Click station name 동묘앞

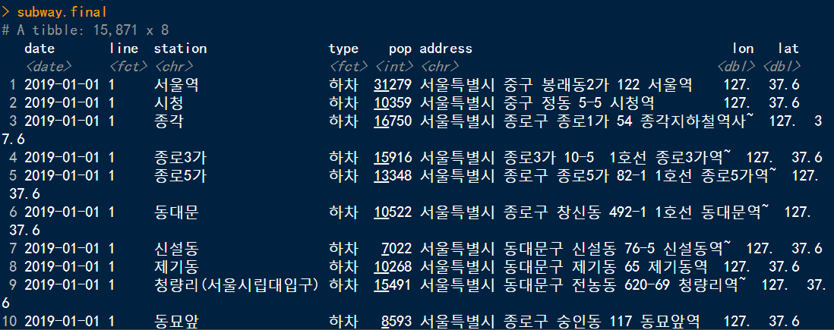tap(176, 321)
